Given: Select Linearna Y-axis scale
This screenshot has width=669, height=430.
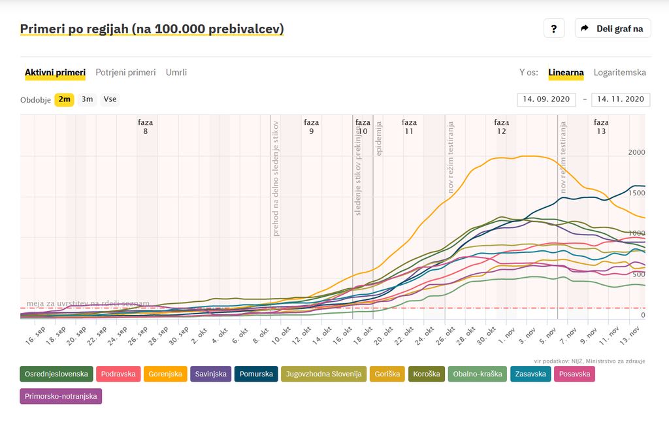Looking at the screenshot, I should (x=566, y=73).
